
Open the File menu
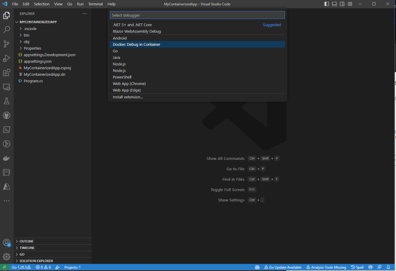coord(15,4)
